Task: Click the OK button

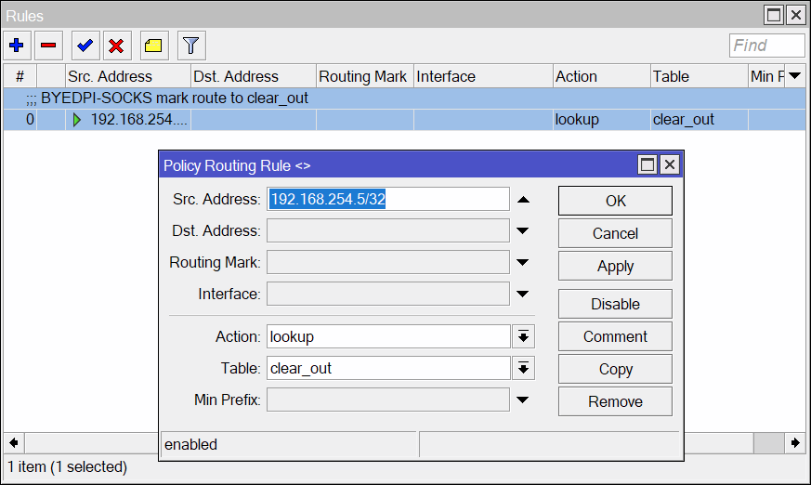Action: click(615, 201)
